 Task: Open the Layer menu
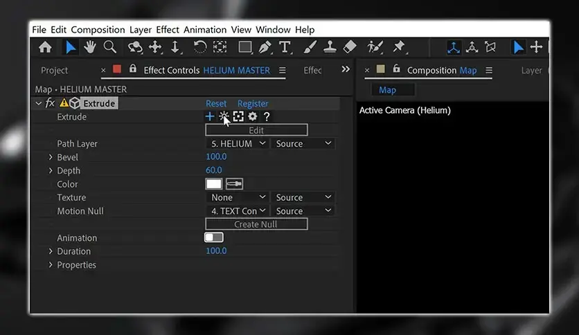coord(141,30)
